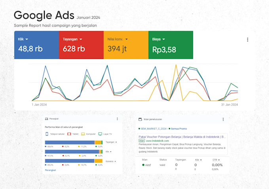Open the Pakai Voucher Potongan Belanja ad headline
This screenshot has width=269, height=189.
[x=182, y=137]
